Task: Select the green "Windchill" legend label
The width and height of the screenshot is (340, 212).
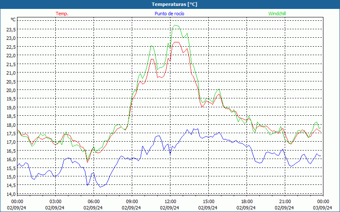Action: 277,14
